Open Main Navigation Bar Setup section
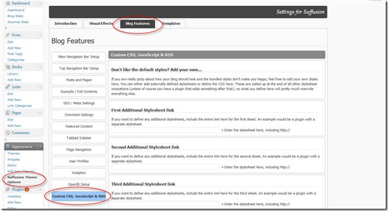 click(x=79, y=57)
